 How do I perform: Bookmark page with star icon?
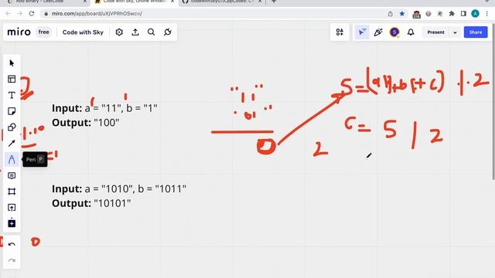tap(402, 14)
